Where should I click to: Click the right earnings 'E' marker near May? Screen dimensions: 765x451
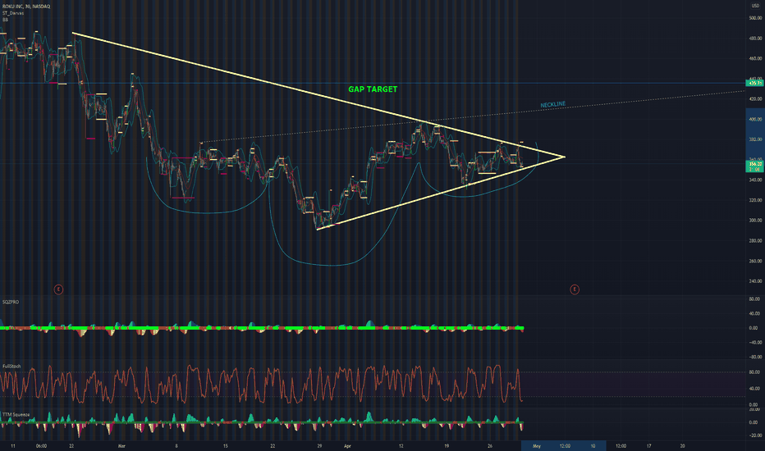click(x=575, y=289)
